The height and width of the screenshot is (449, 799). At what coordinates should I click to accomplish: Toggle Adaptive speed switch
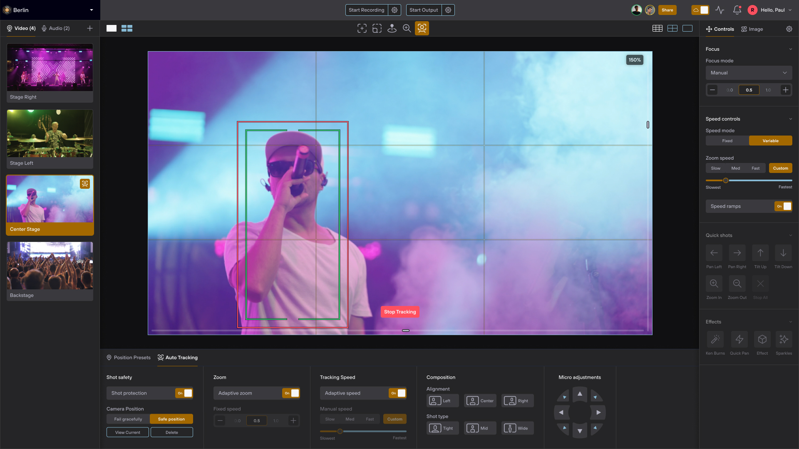click(397, 393)
